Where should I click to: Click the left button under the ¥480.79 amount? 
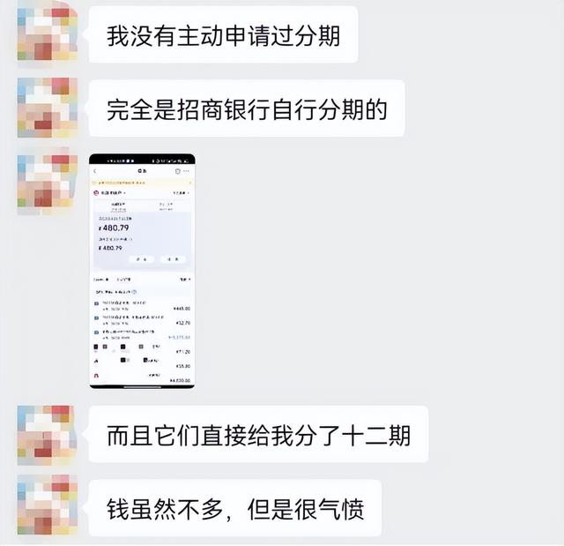[x=141, y=259]
